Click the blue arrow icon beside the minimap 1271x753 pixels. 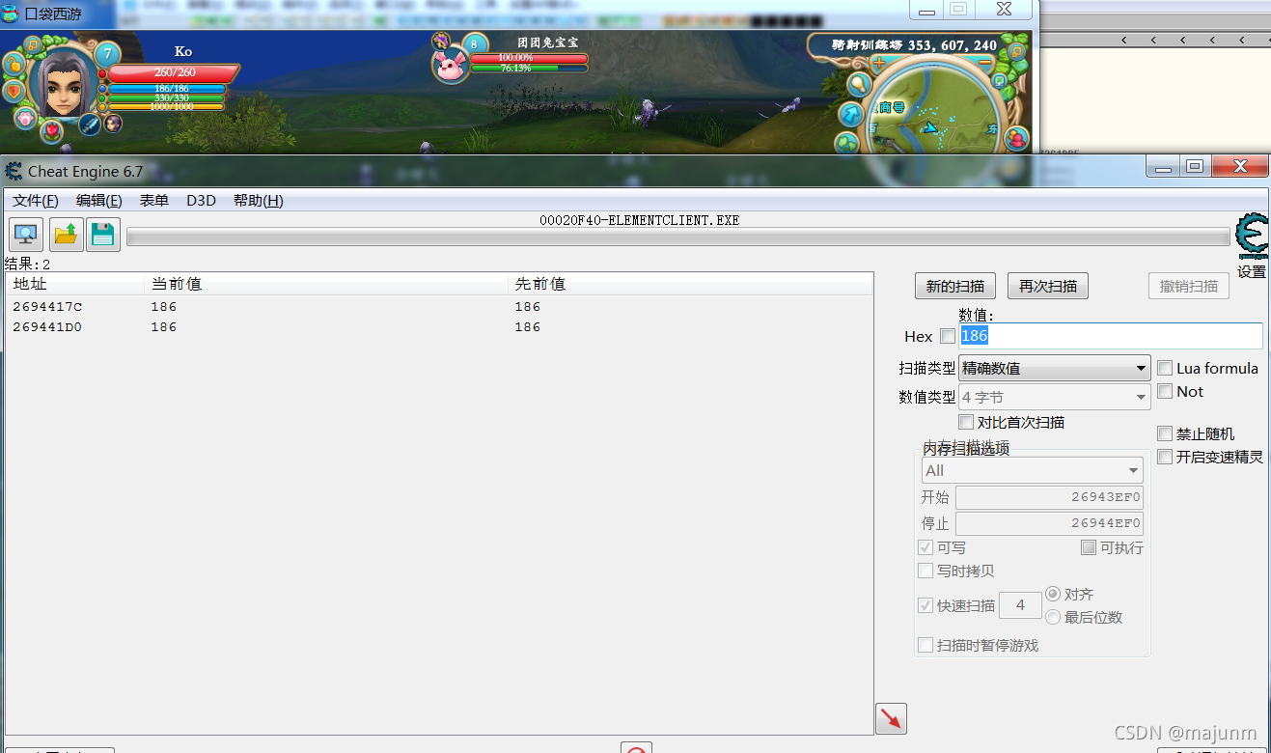[850, 115]
